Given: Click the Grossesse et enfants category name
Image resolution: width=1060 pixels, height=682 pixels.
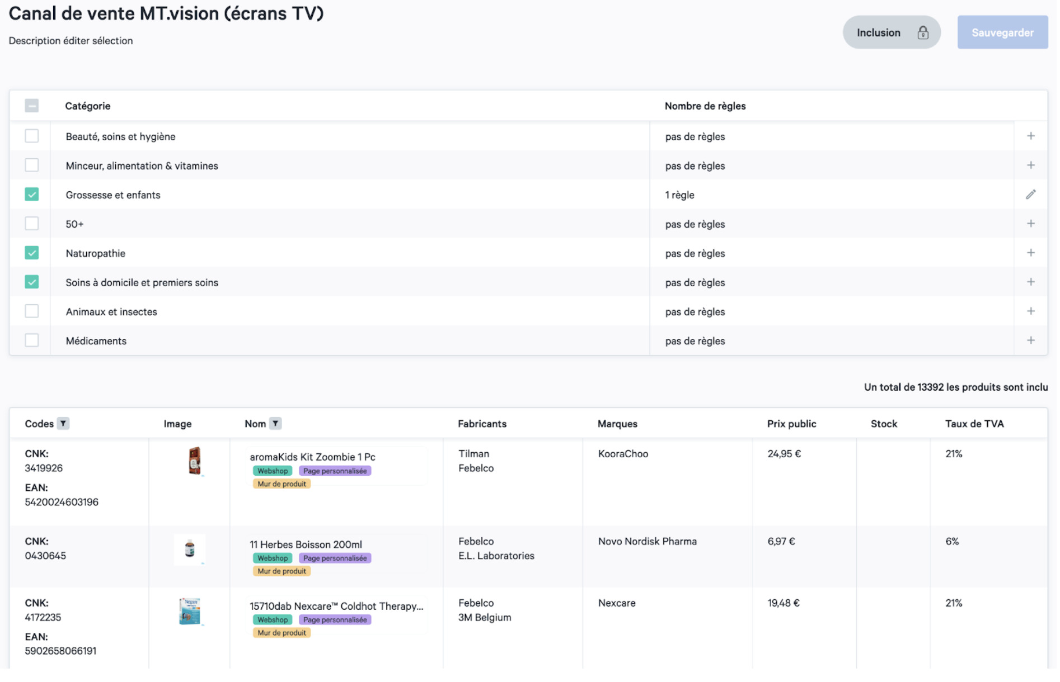Looking at the screenshot, I should pyautogui.click(x=113, y=195).
